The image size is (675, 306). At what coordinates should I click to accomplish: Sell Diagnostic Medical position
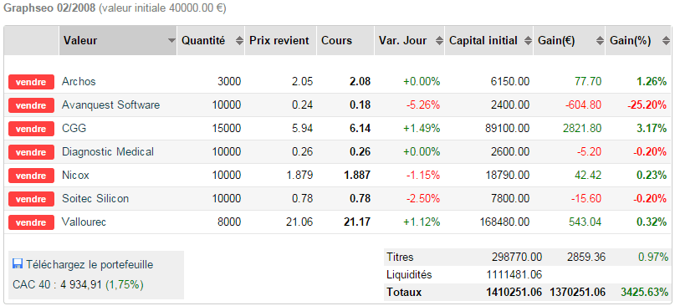click(31, 152)
